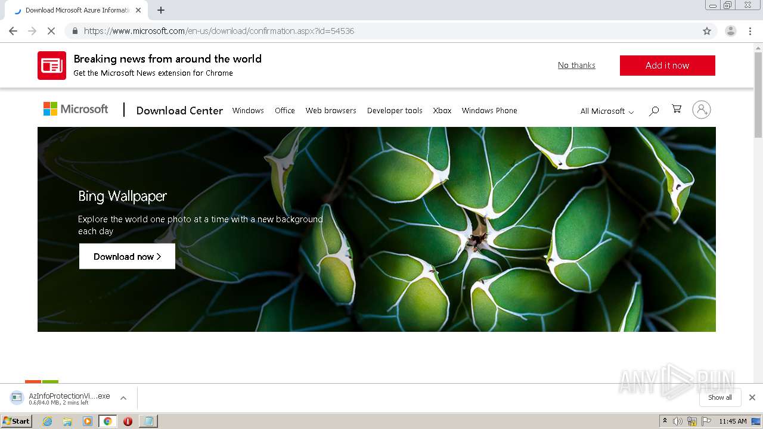Click the Chrome taskbar icon
This screenshot has width=763, height=429.
108,421
